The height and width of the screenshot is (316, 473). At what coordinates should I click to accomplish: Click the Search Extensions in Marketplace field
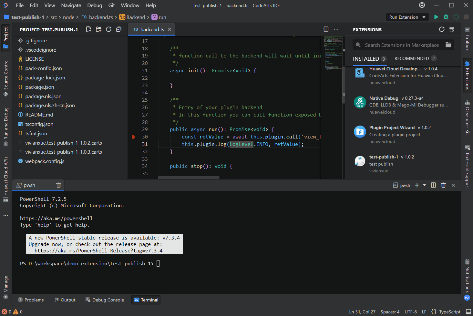[402, 45]
